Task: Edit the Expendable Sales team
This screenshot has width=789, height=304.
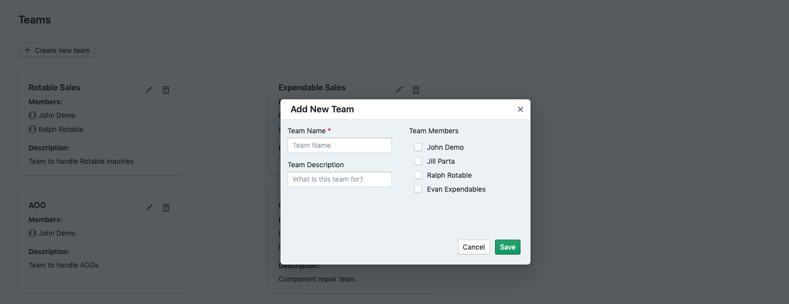Action: point(399,90)
